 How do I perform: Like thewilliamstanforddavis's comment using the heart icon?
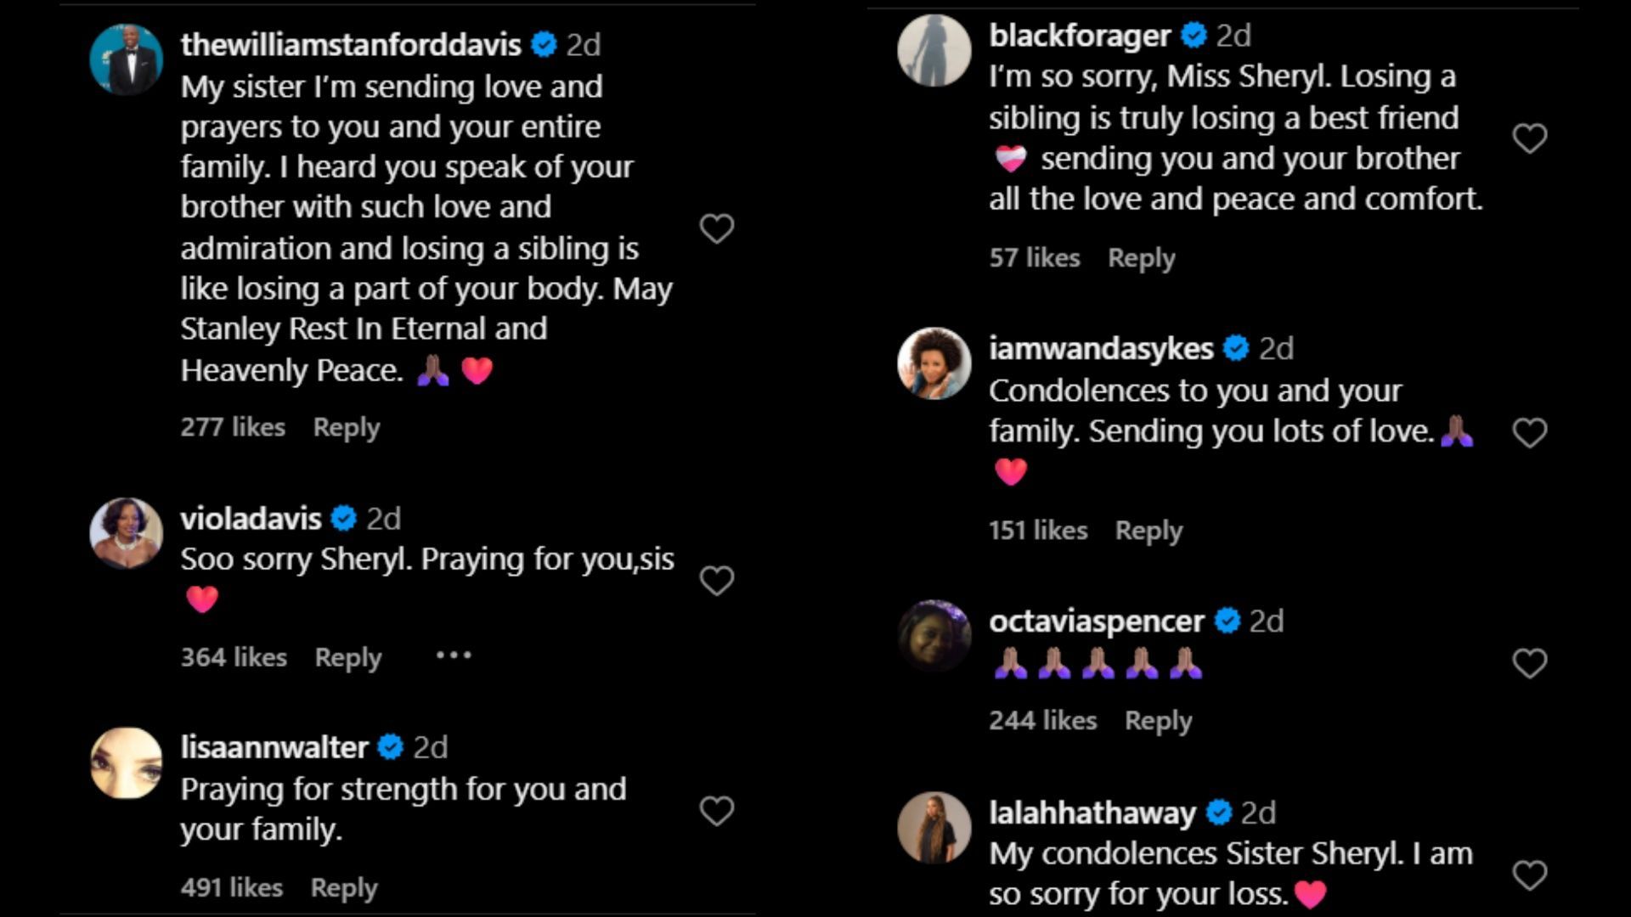[716, 228]
